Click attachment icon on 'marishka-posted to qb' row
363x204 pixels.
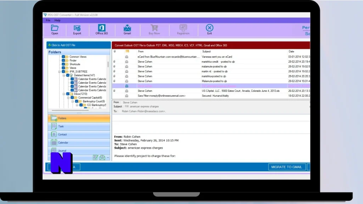click(115, 76)
